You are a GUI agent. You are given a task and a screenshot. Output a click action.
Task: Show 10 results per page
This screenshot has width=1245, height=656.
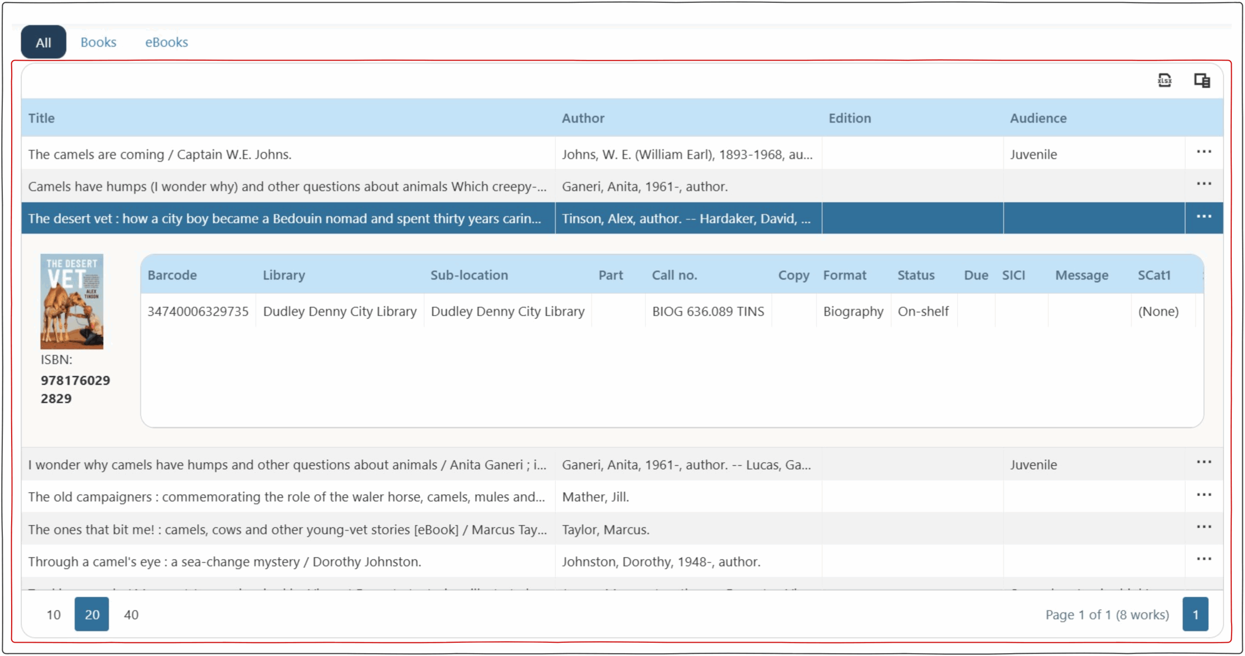(53, 615)
